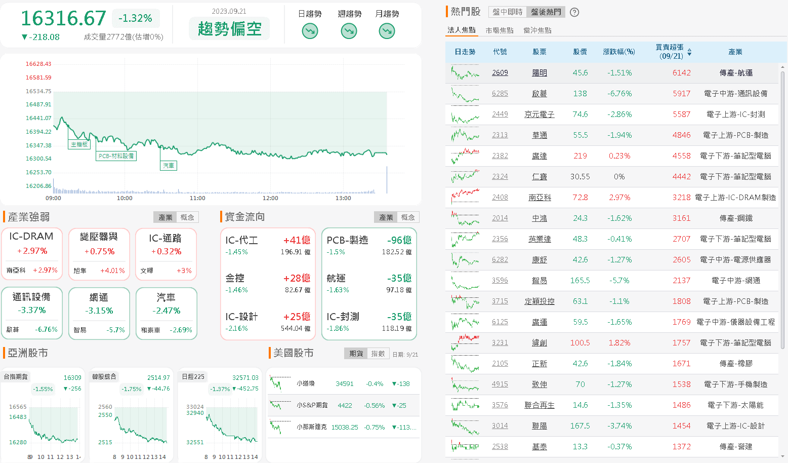Image resolution: width=788 pixels, height=463 pixels.
Task: Click the help question mark beside 熱門股
Action: coord(574,12)
